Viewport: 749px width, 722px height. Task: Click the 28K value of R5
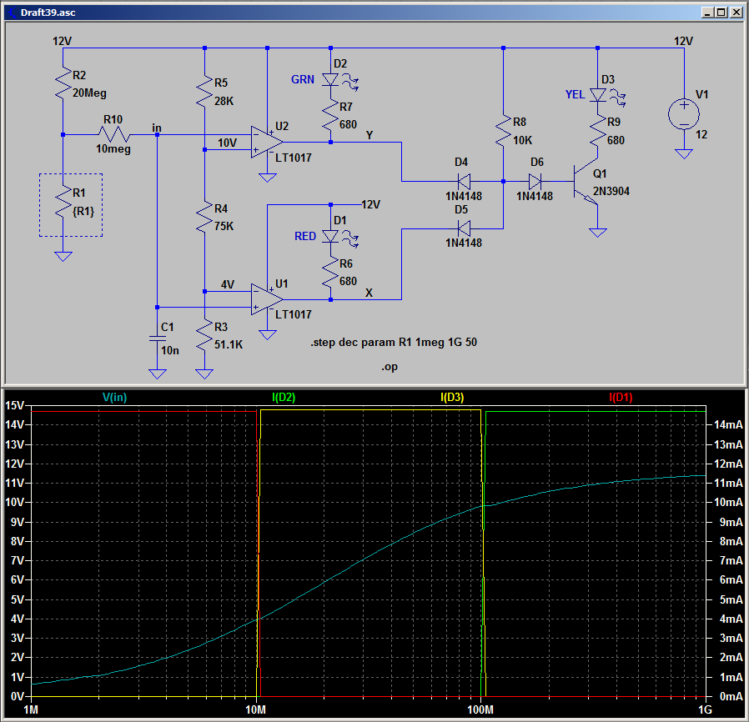point(224,101)
